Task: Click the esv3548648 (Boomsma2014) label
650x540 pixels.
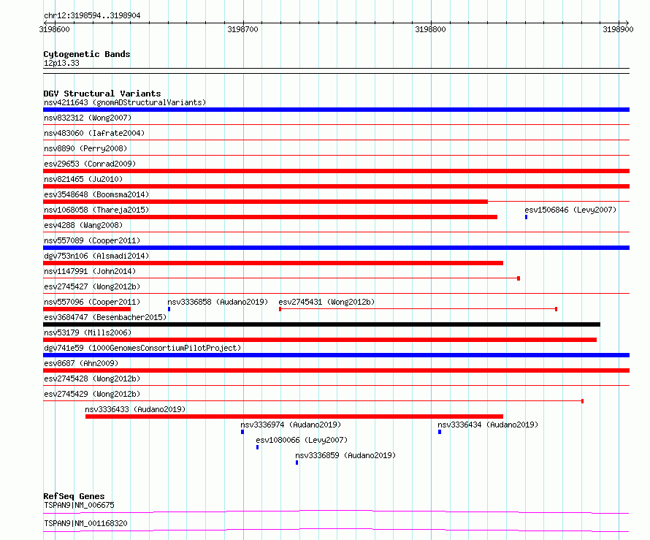Action: [x=96, y=194]
